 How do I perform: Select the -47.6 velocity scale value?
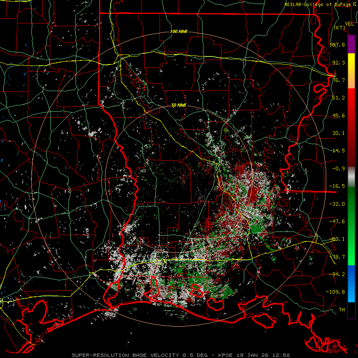337,222
